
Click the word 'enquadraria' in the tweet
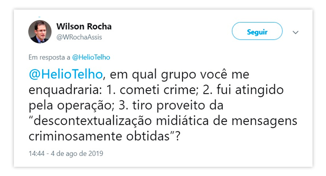coord(64,91)
